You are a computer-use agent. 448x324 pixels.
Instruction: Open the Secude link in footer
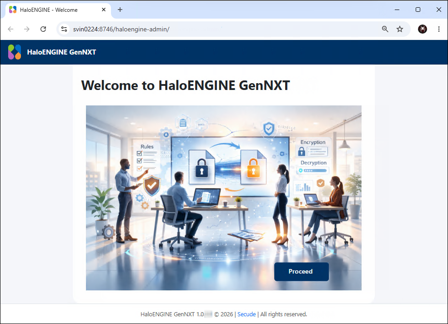point(247,314)
